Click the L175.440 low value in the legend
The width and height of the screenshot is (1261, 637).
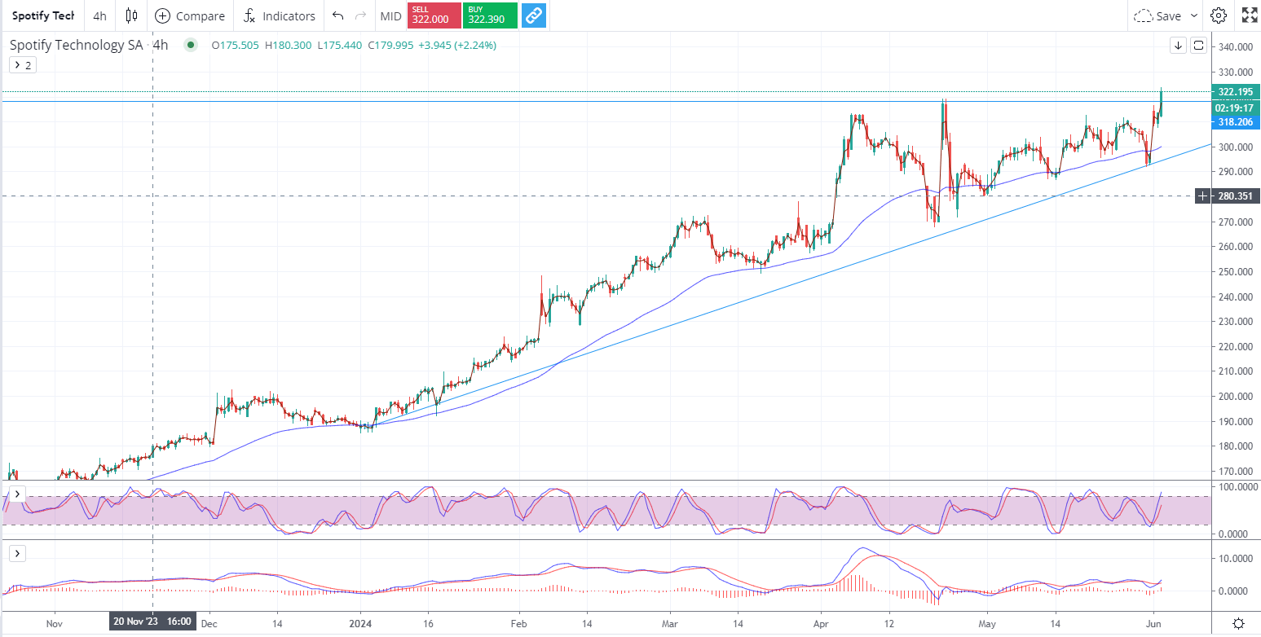340,46
